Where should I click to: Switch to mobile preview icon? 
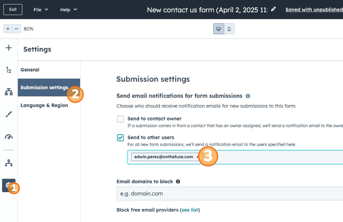229,29
